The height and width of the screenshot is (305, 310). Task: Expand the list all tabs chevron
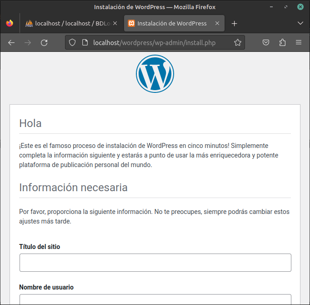pos(300,23)
